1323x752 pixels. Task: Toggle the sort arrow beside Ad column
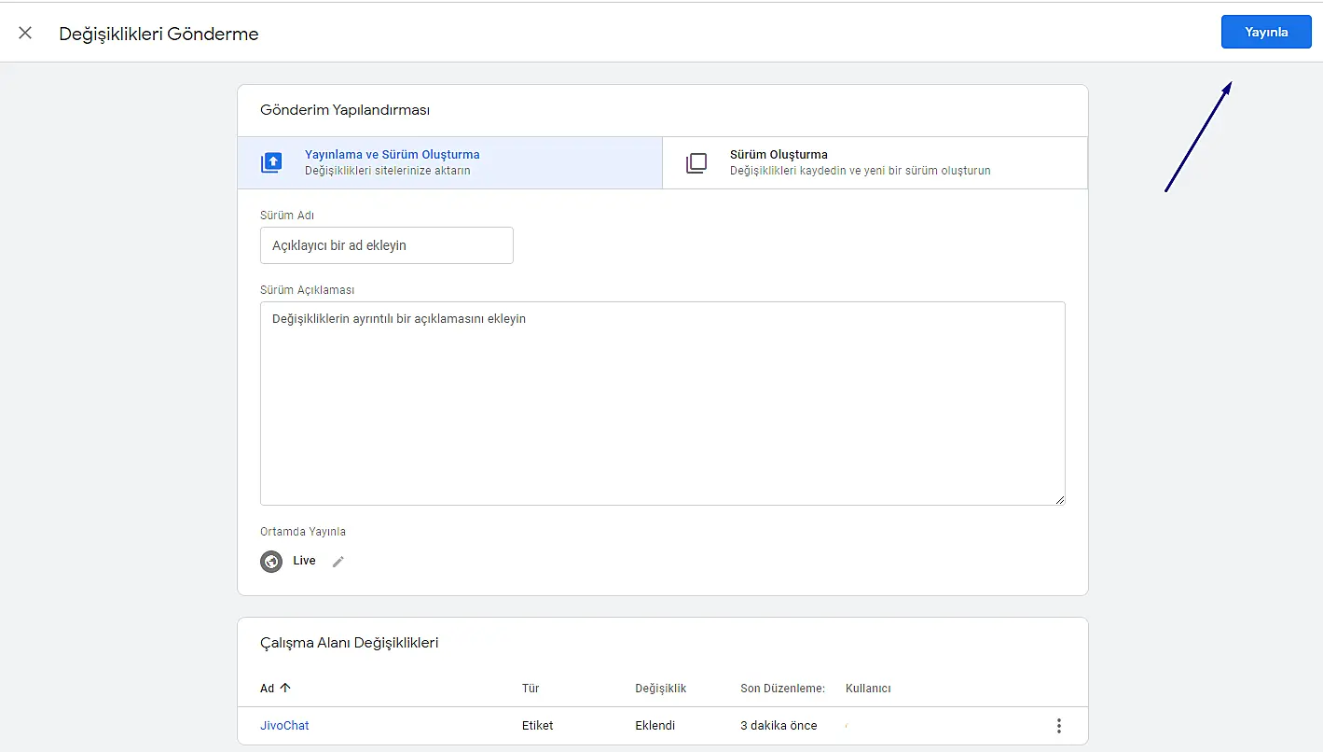285,689
